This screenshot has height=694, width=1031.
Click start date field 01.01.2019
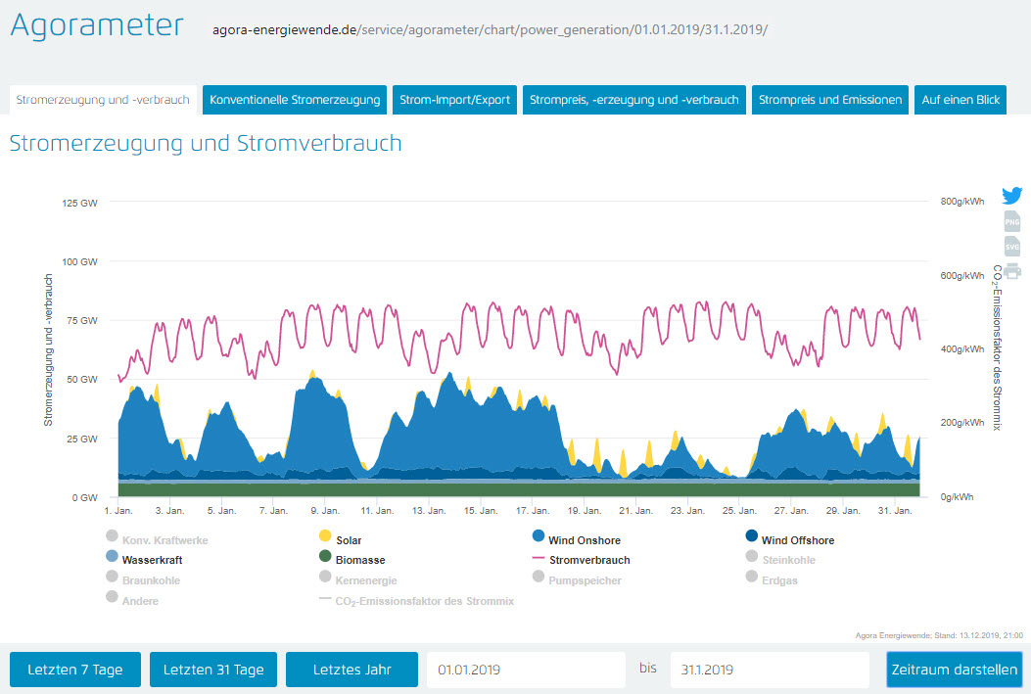(525, 671)
